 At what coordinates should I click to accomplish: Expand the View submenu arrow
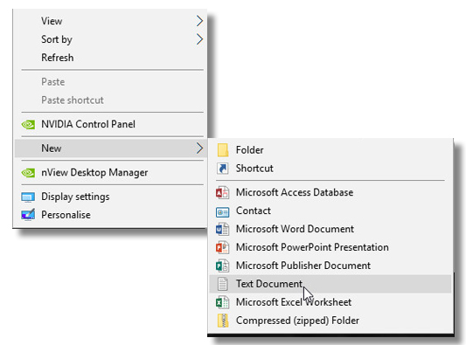coord(199,21)
